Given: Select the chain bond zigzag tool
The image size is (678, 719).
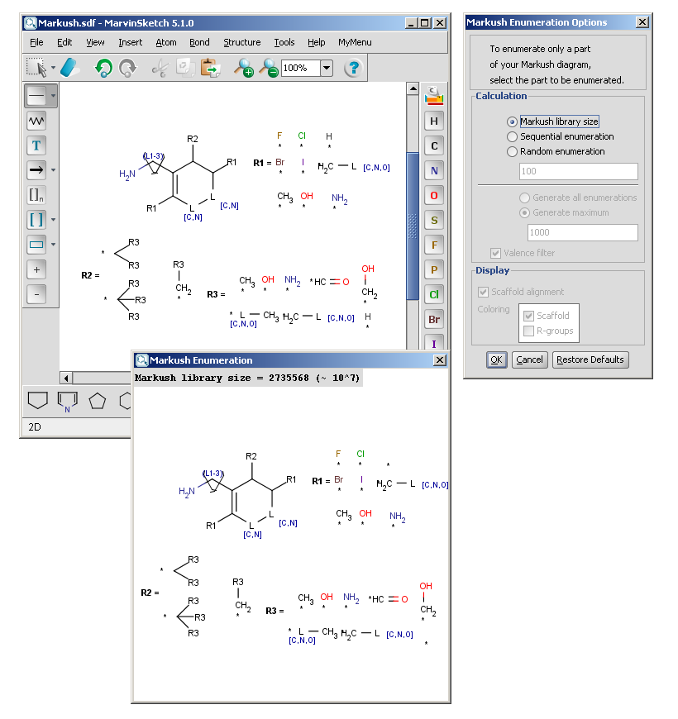Looking at the screenshot, I should click(36, 121).
